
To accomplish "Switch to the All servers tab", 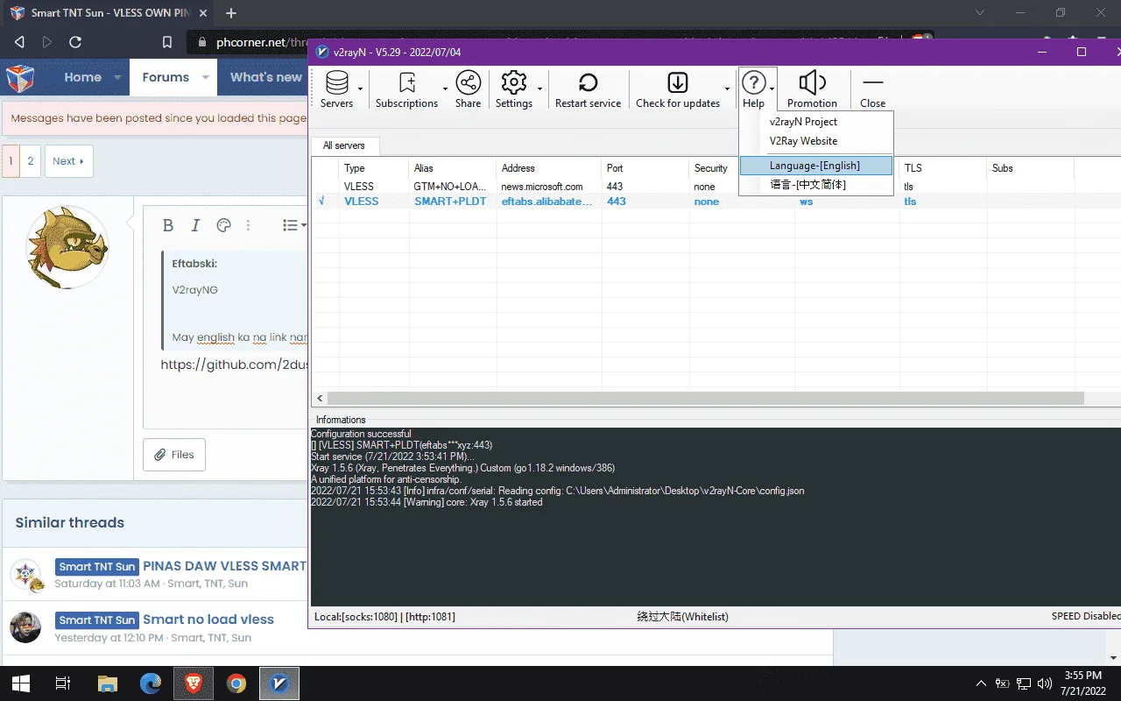I will click(344, 145).
